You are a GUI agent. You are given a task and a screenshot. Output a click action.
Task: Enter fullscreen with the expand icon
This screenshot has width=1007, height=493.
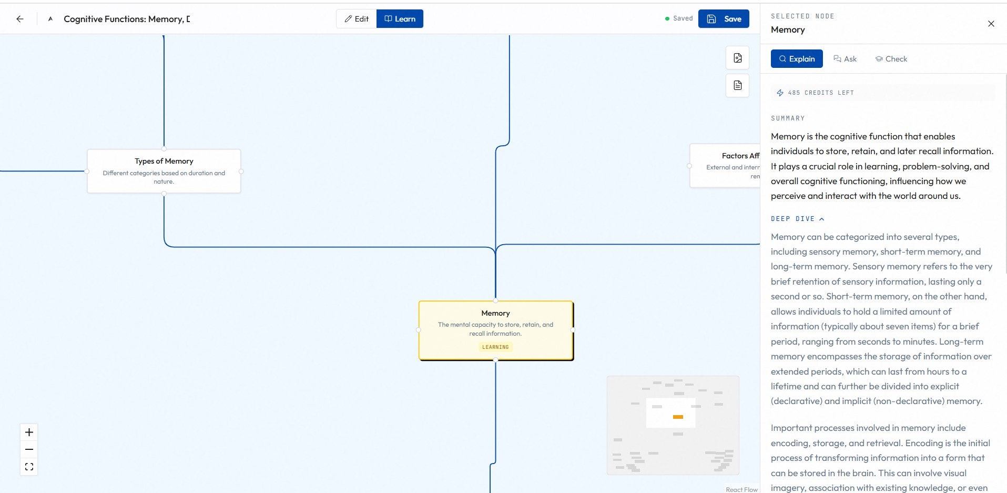coord(29,467)
